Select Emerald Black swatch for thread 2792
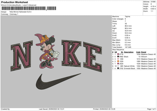Image resolution: width=157 pixels, height=111 pixels. click(118, 68)
